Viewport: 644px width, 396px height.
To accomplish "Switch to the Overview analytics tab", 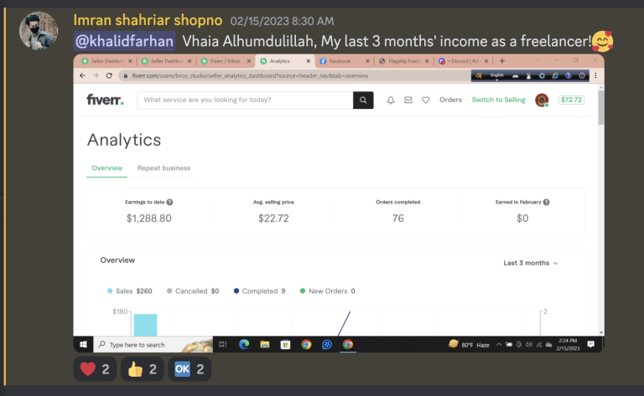I will tap(106, 168).
